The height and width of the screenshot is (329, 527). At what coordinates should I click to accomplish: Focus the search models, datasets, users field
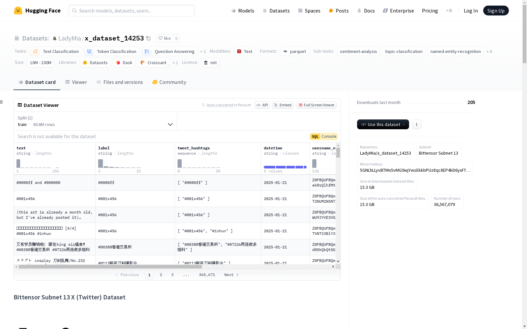click(132, 11)
